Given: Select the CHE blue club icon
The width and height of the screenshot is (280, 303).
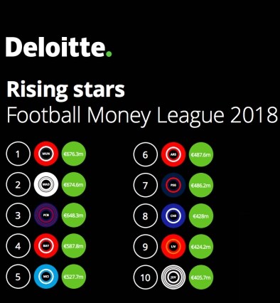Looking at the screenshot, I should [173, 216].
